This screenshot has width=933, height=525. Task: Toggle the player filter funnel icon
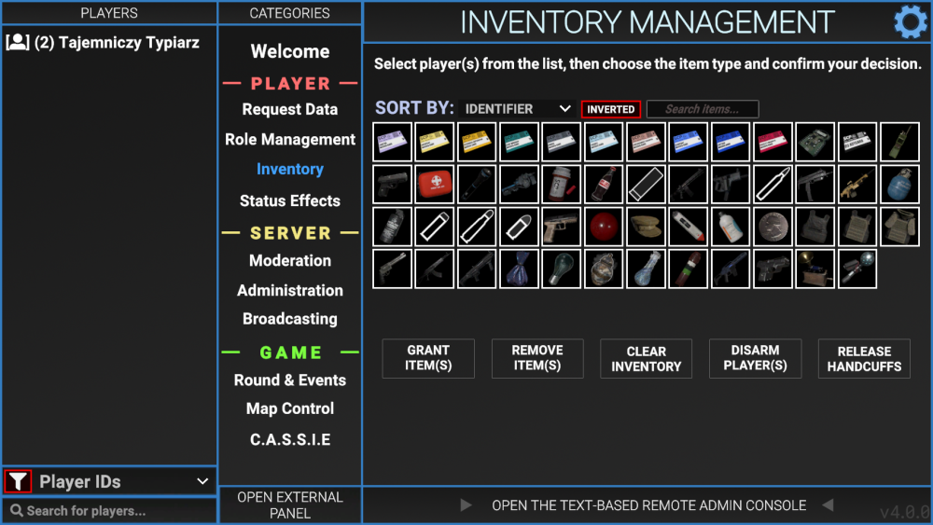click(18, 481)
